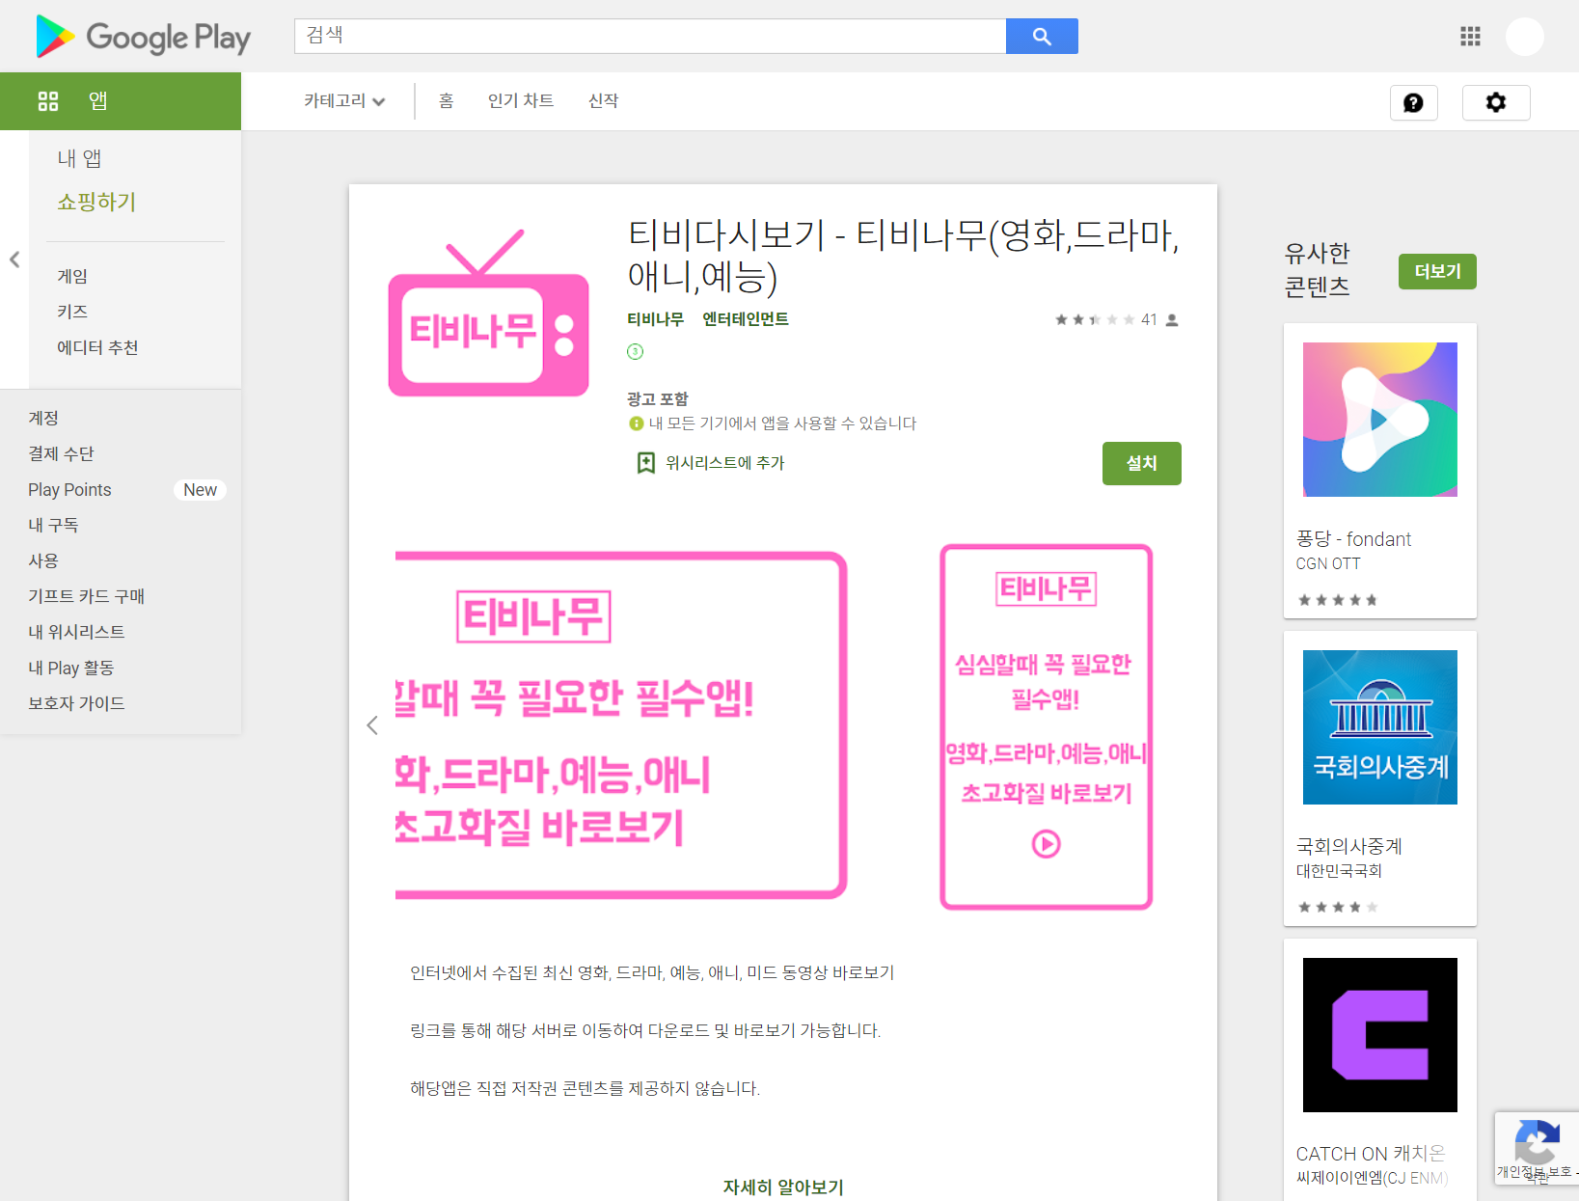Open the 퐁당 - fondant app thumbnail
Screen dimensions: 1579x1201
1380,420
